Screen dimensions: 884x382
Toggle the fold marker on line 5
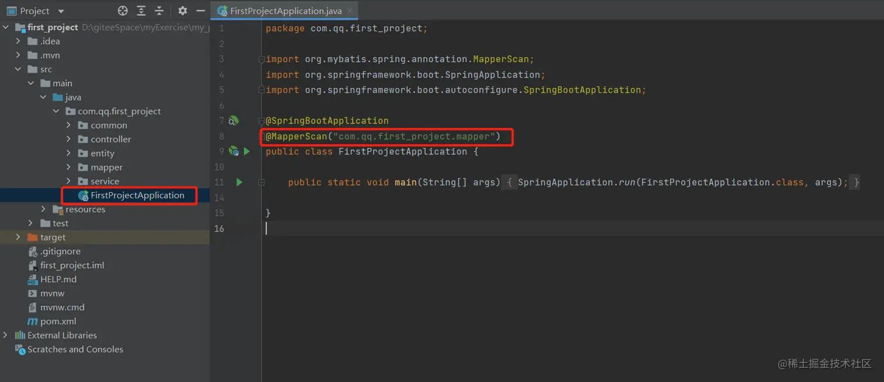(261, 90)
